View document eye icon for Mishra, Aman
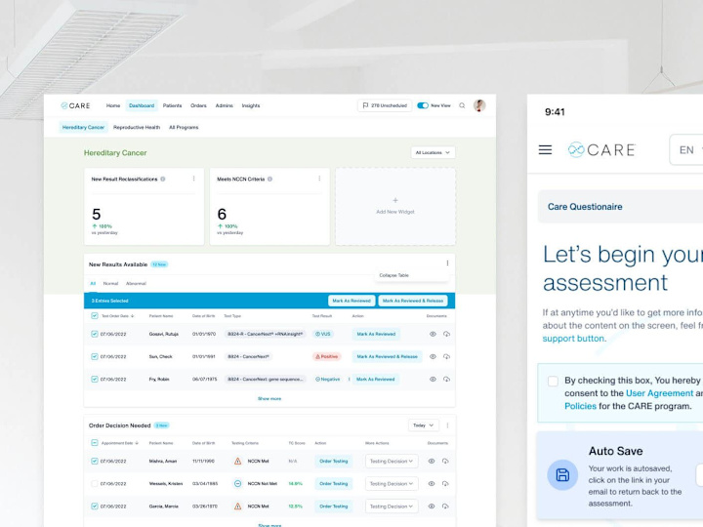The width and height of the screenshot is (703, 527). (432, 461)
